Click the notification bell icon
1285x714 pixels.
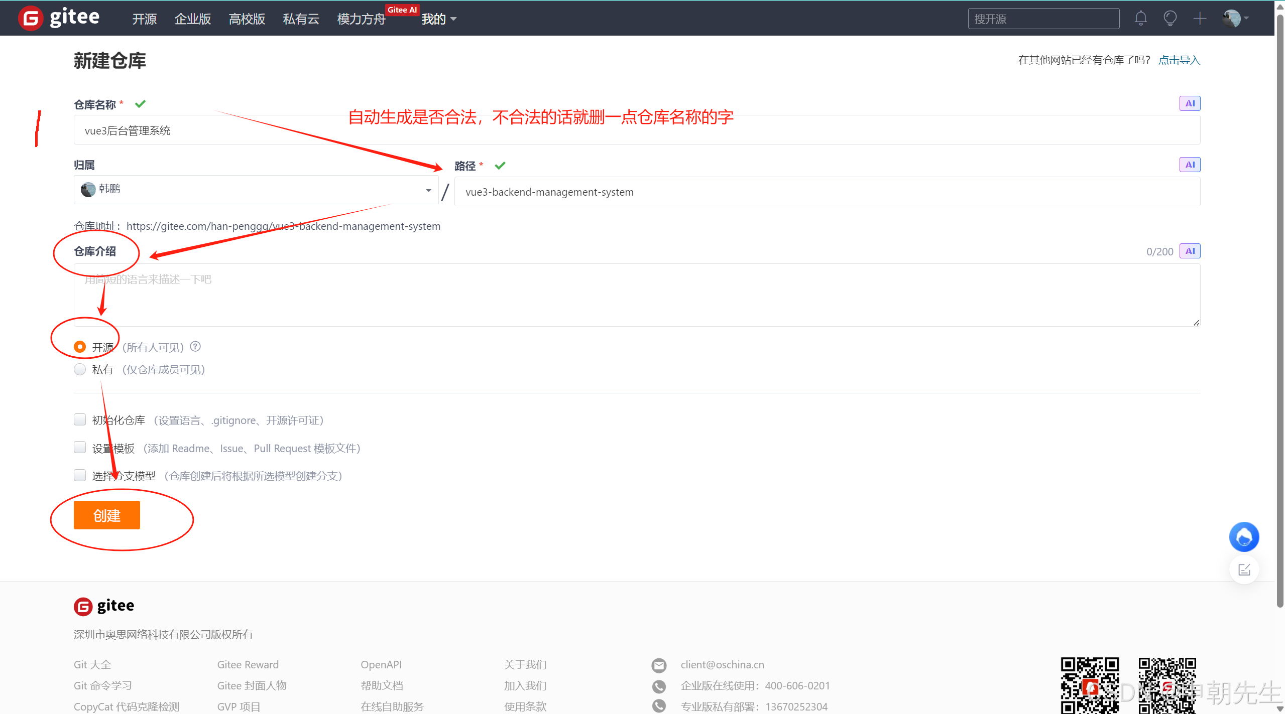pos(1140,19)
